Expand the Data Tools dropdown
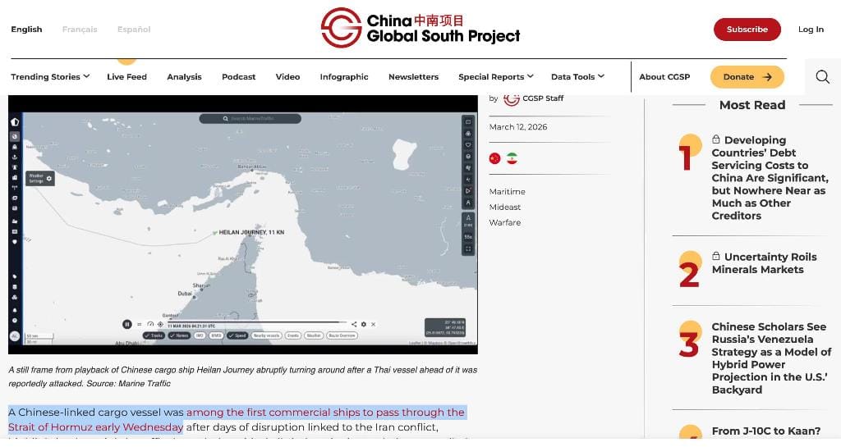The width and height of the screenshot is (841, 447). pyautogui.click(x=577, y=77)
